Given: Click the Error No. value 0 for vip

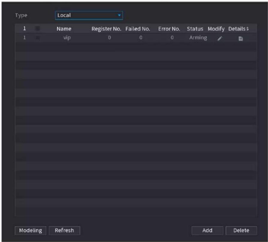Looking at the screenshot, I should click(x=172, y=38).
